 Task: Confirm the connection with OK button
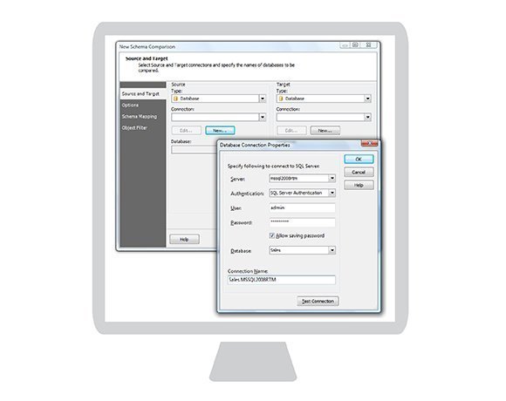(359, 160)
